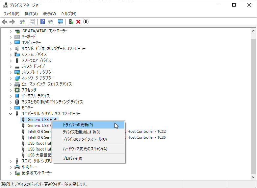Click the Properties toolbar icon
The height and width of the screenshot is (188, 257).
click(x=33, y=22)
